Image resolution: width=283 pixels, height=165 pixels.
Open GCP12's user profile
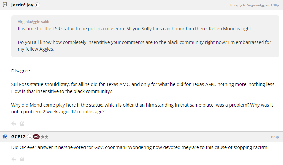tap(18, 137)
